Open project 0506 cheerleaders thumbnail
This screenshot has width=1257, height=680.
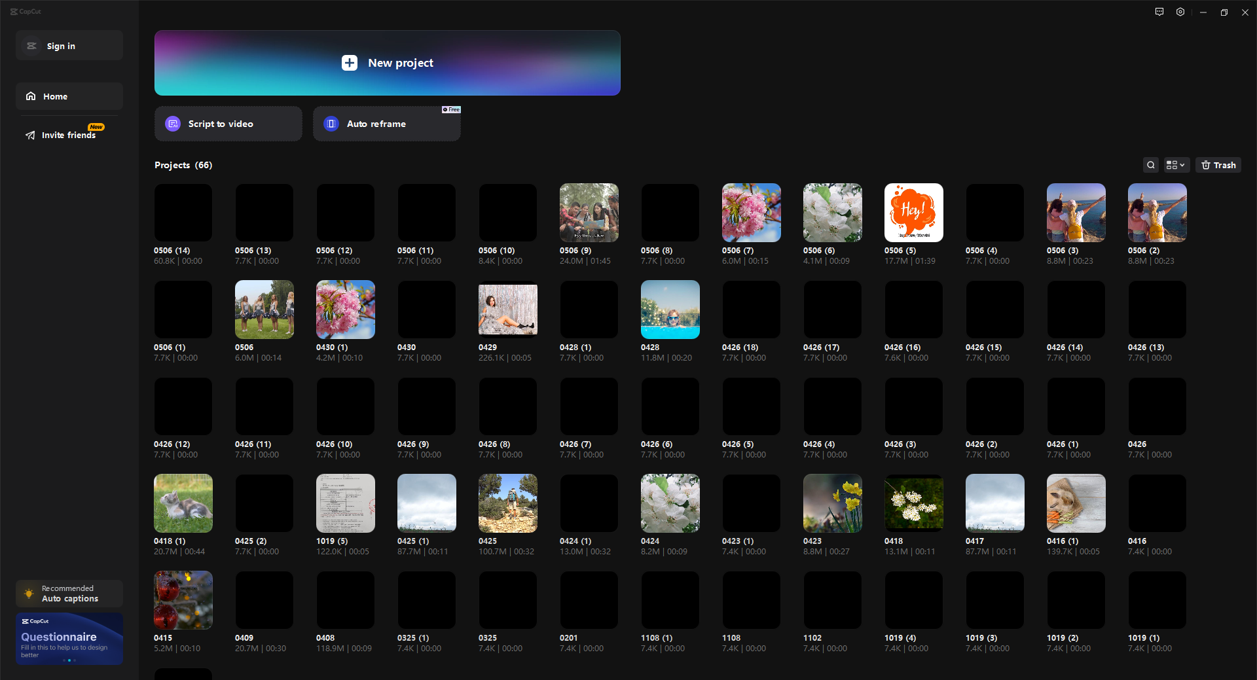click(x=264, y=310)
